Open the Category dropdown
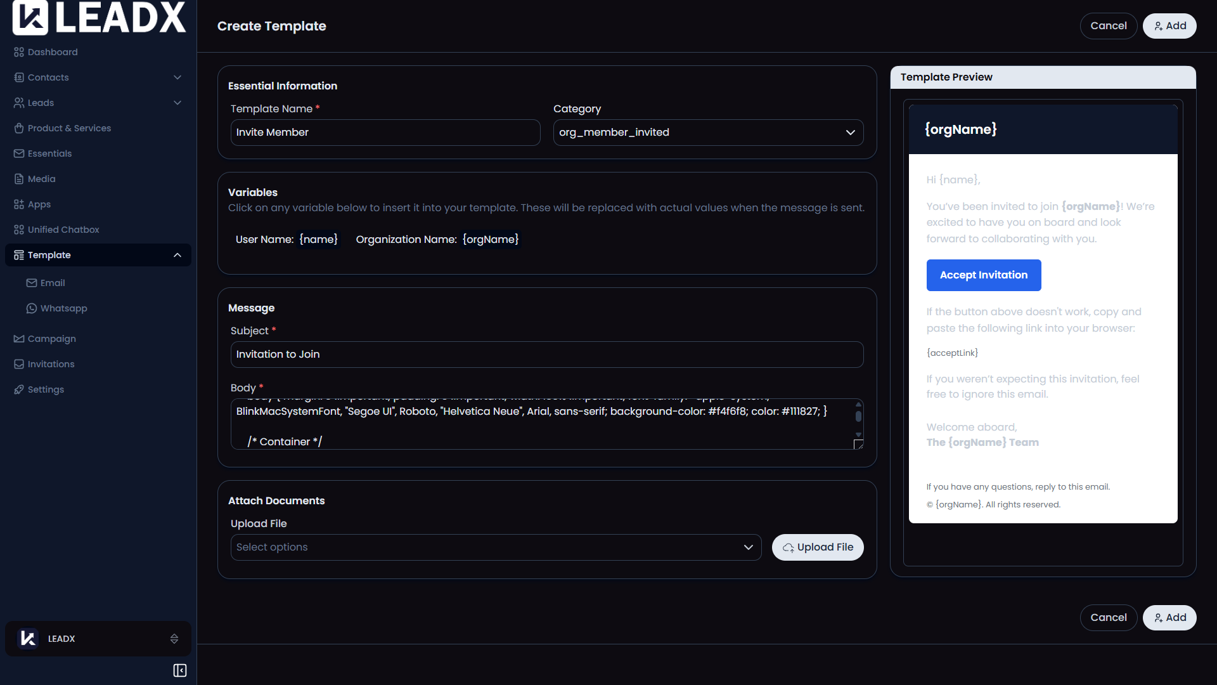Viewport: 1217px width, 685px height. tap(708, 133)
